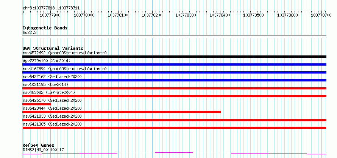
Task: Click ruler position 103778700
Action: coord(321,15)
